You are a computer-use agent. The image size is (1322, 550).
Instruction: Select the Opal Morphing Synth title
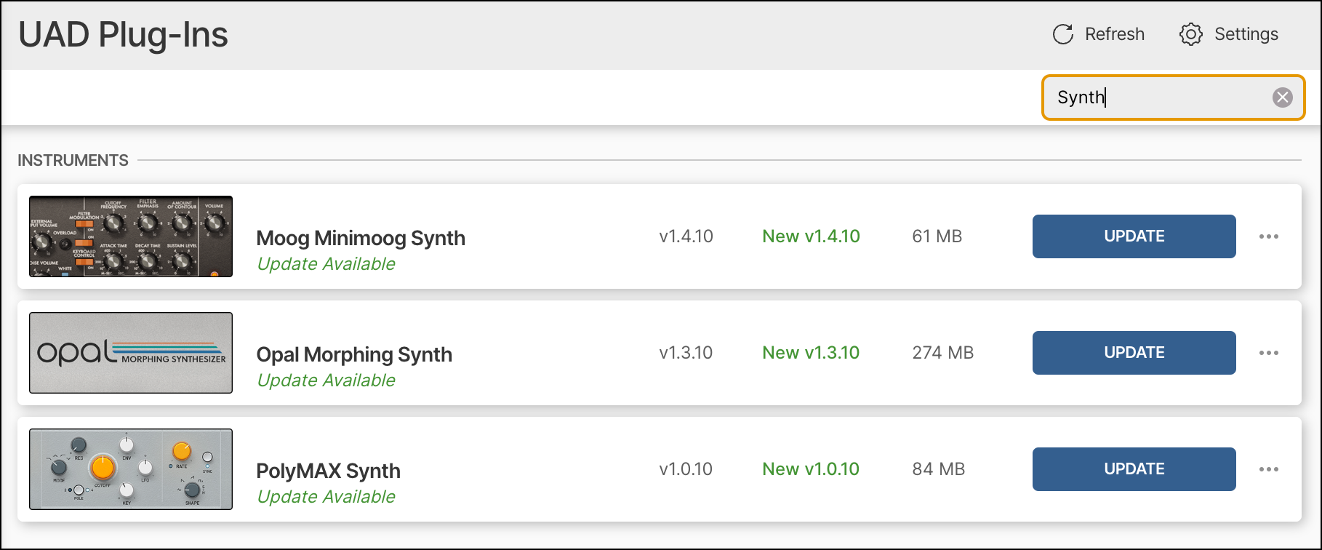[x=354, y=354]
